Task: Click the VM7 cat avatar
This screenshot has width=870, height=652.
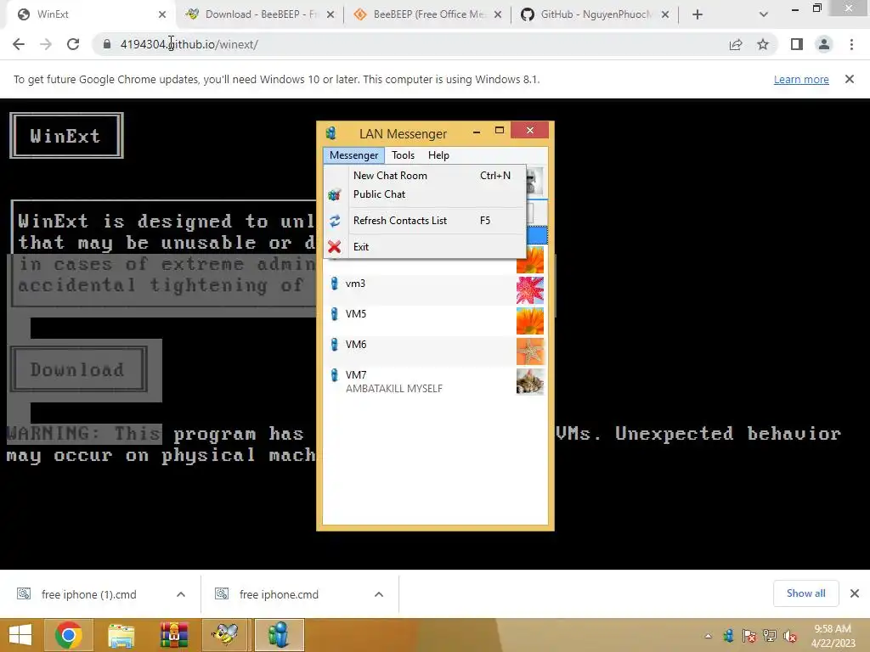Action: 530,381
